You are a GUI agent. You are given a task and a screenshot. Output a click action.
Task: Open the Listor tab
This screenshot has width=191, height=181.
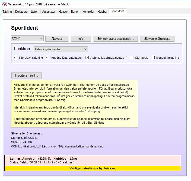pyautogui.click(x=34, y=12)
